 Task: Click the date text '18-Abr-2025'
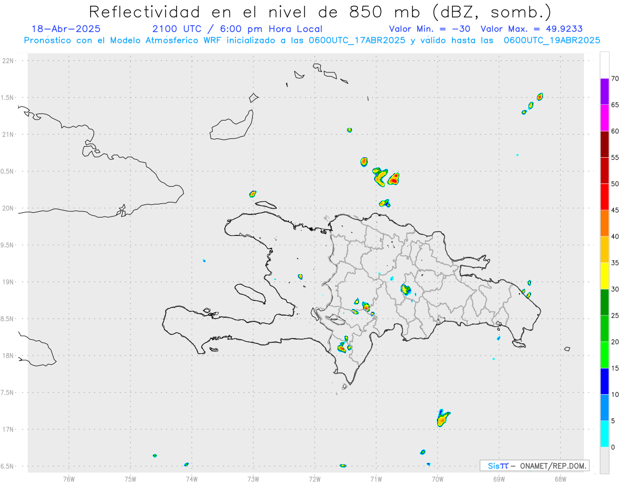coord(66,29)
